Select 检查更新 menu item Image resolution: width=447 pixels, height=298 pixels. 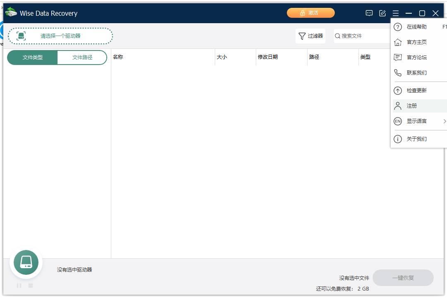pyautogui.click(x=416, y=91)
